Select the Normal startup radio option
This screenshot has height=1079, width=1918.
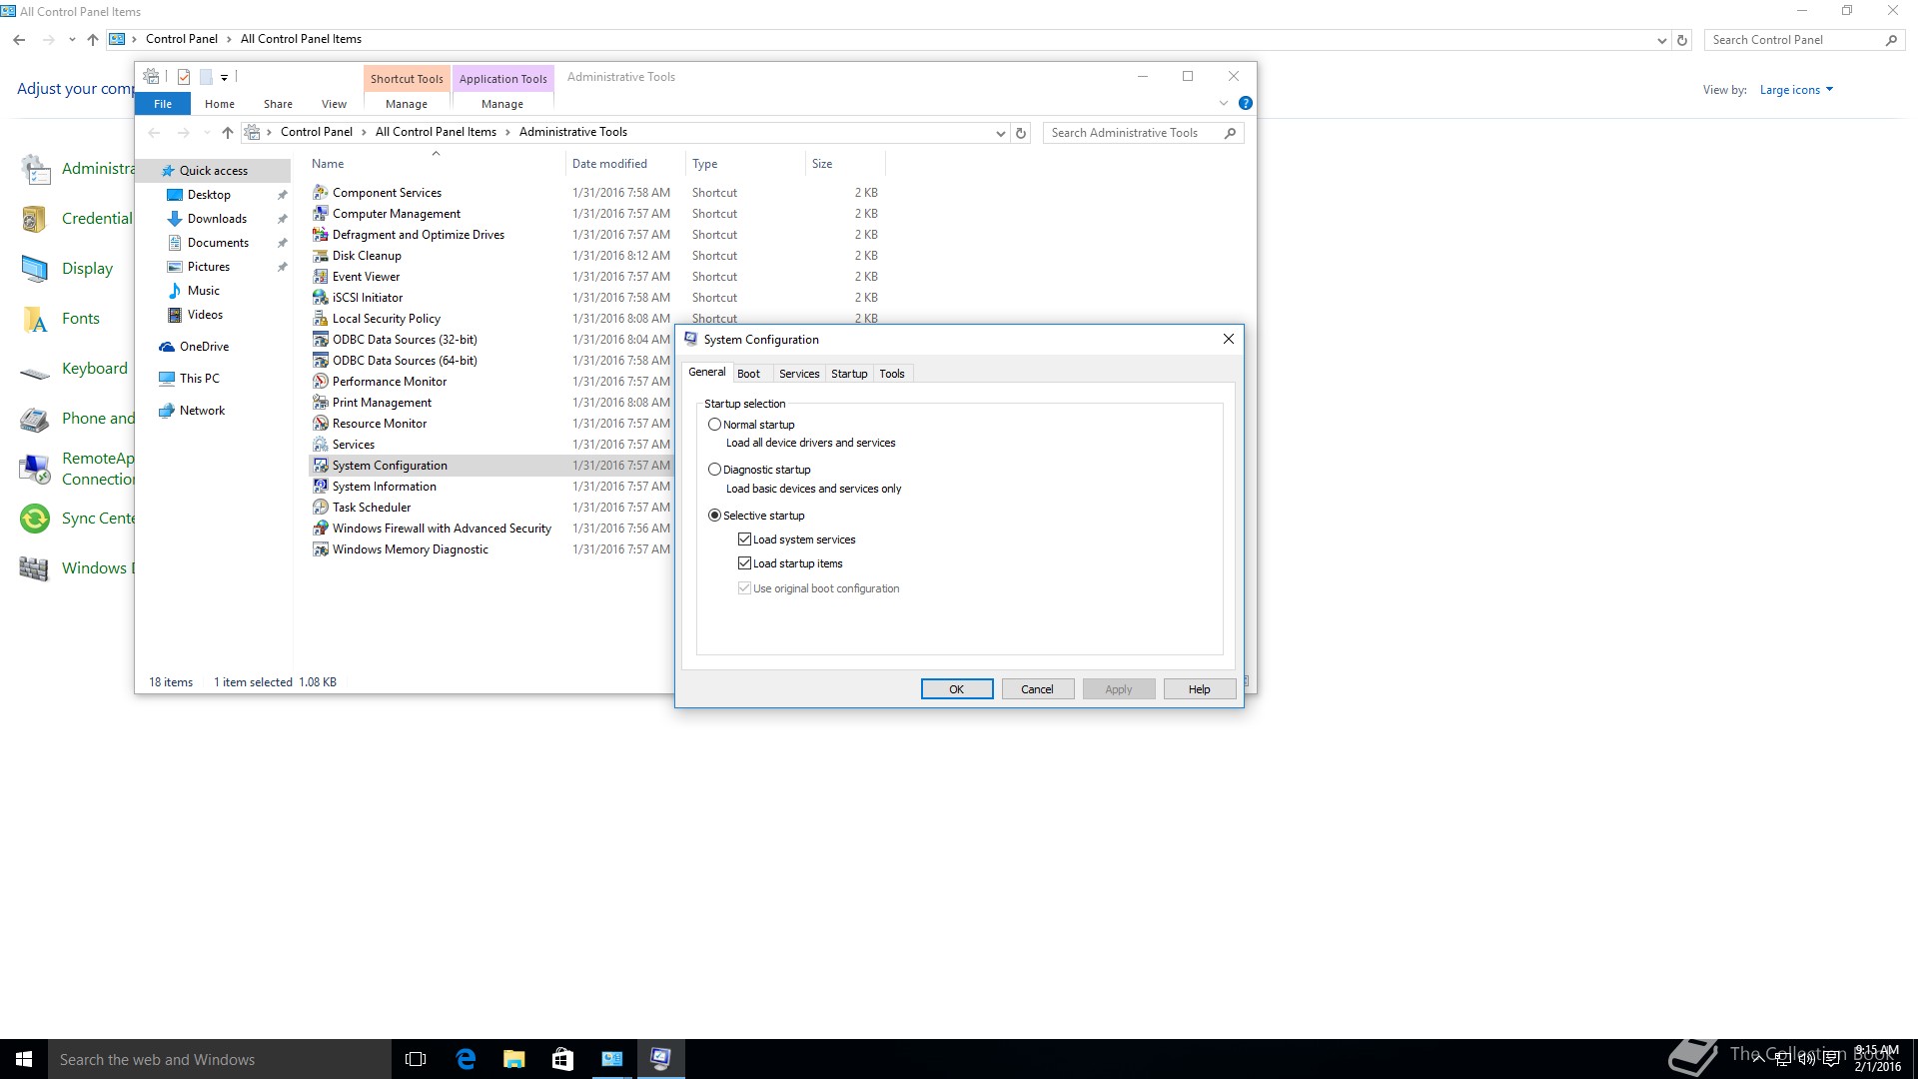(x=714, y=425)
